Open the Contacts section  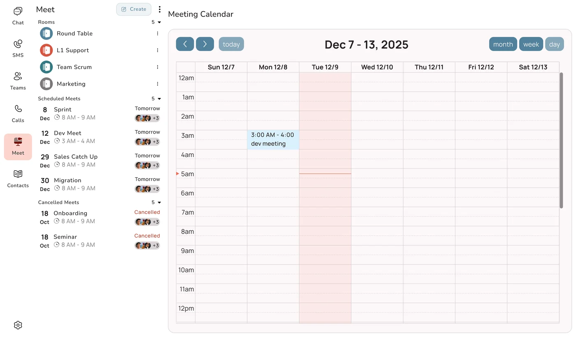pos(18,179)
